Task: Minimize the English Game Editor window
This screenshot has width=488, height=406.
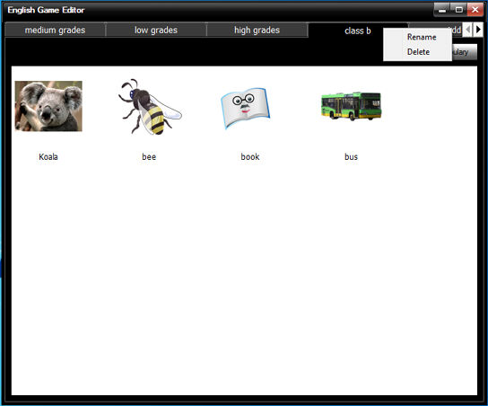Action: 442,9
